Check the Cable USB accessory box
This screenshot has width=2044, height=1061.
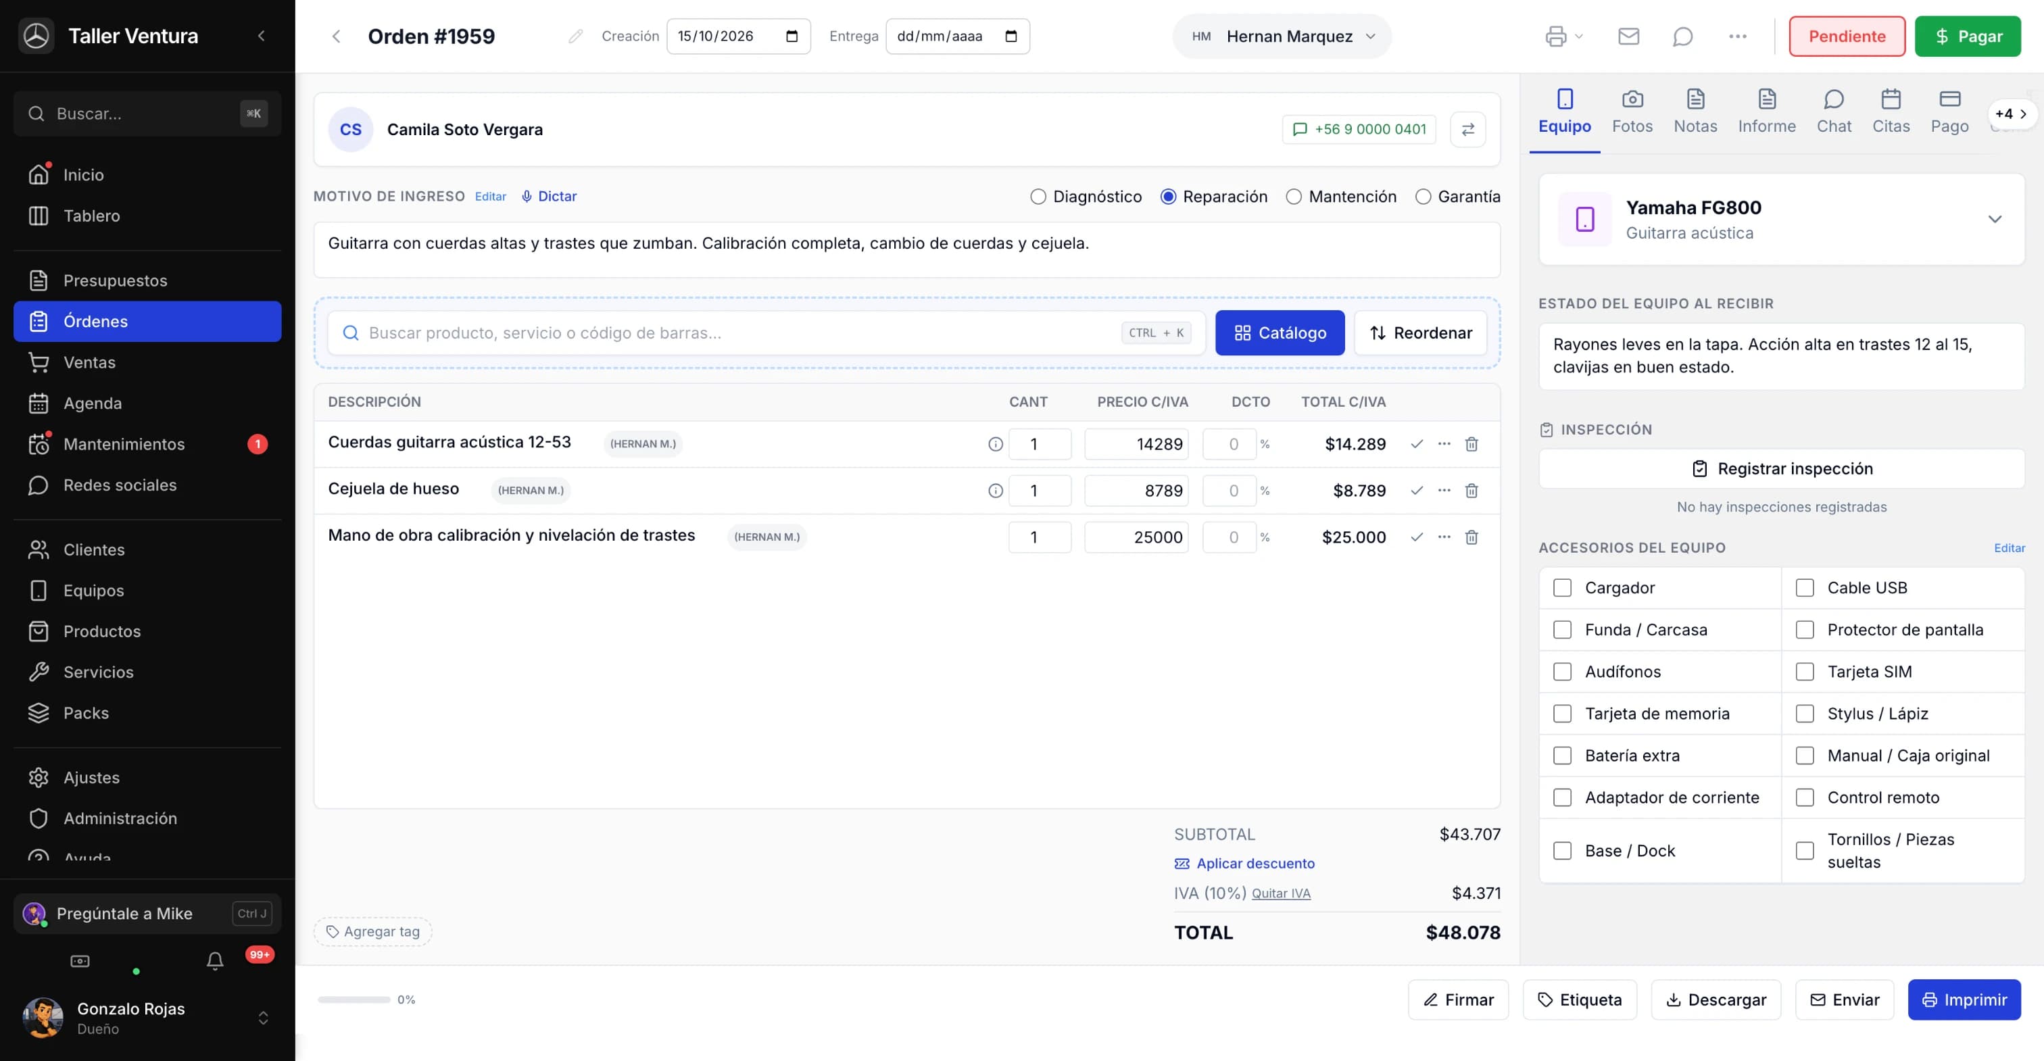coord(1804,588)
